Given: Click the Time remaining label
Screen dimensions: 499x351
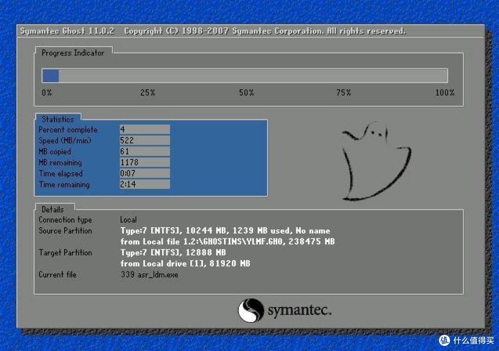Looking at the screenshot, I should point(64,185).
